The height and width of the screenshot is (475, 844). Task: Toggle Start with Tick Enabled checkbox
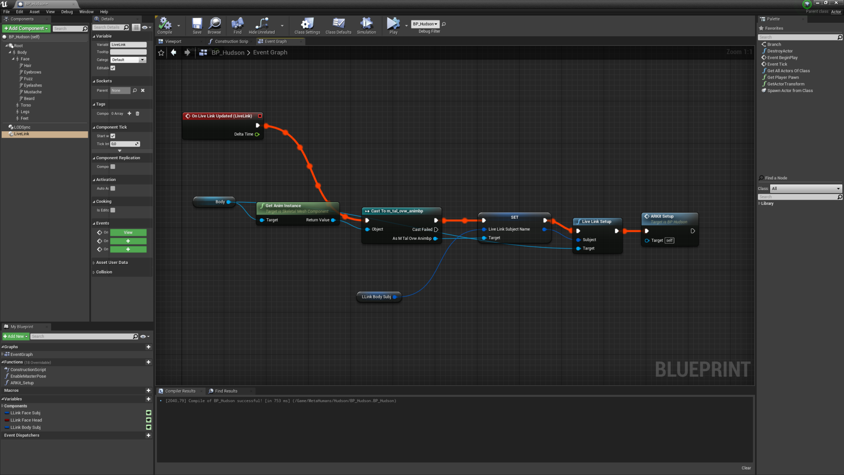113,136
